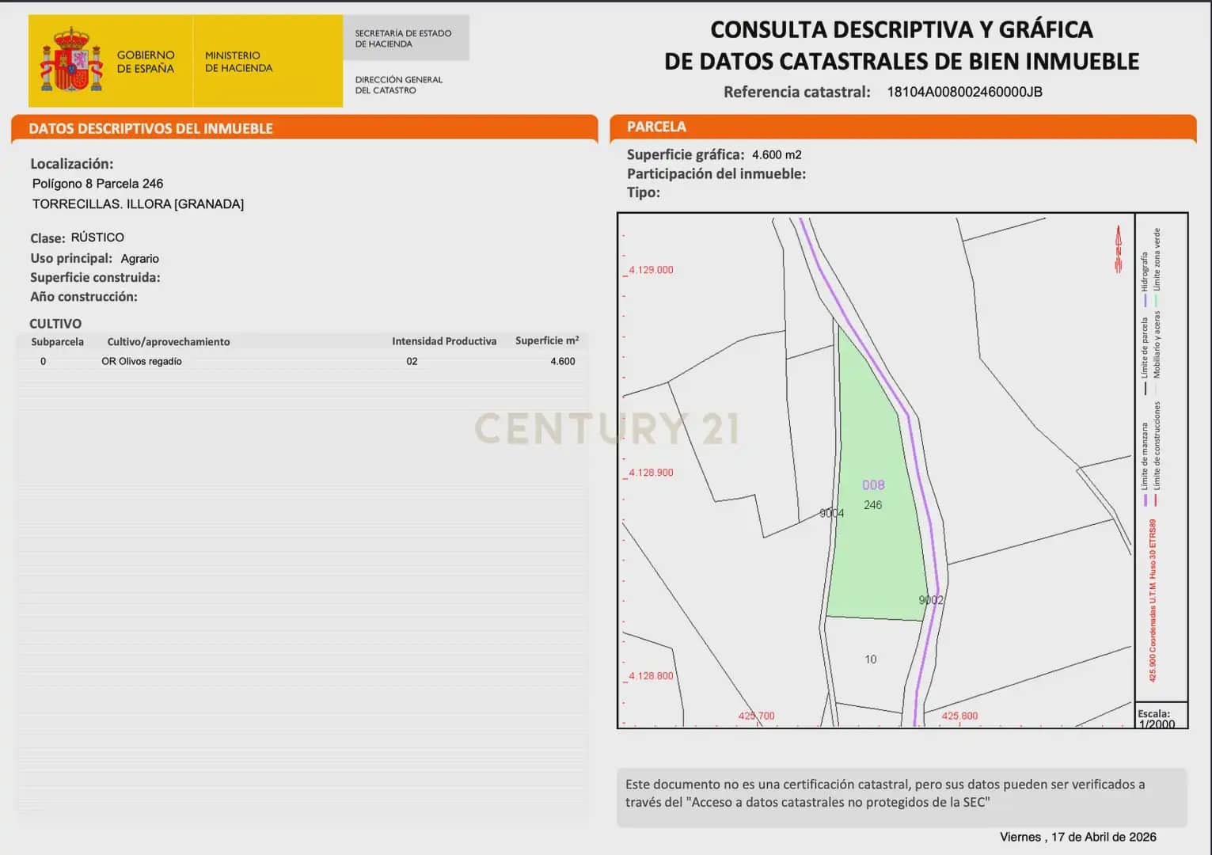Click parcel label '10' on the map

[871, 659]
